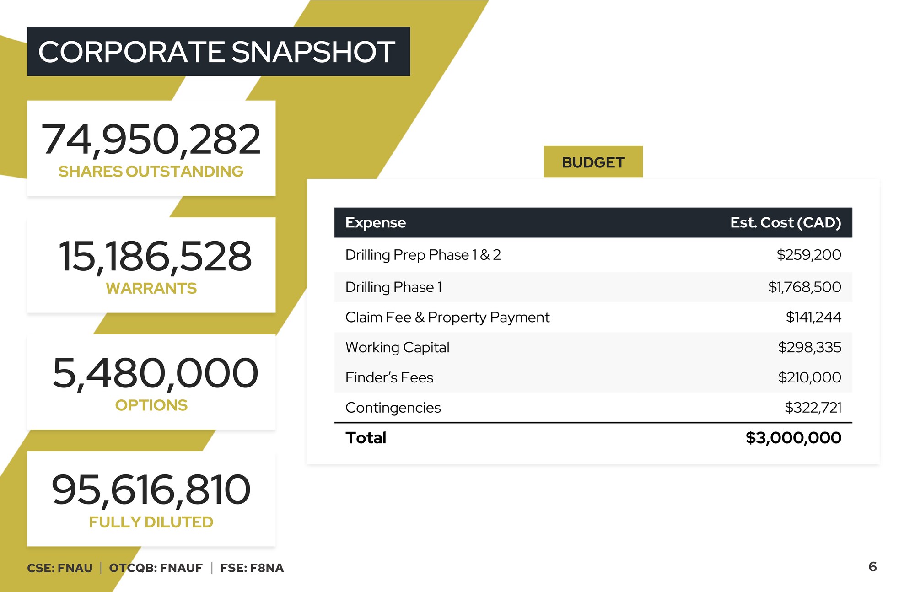Select the Finder's Fees $210,000 amount
This screenshot has width=915, height=592.
(x=809, y=377)
